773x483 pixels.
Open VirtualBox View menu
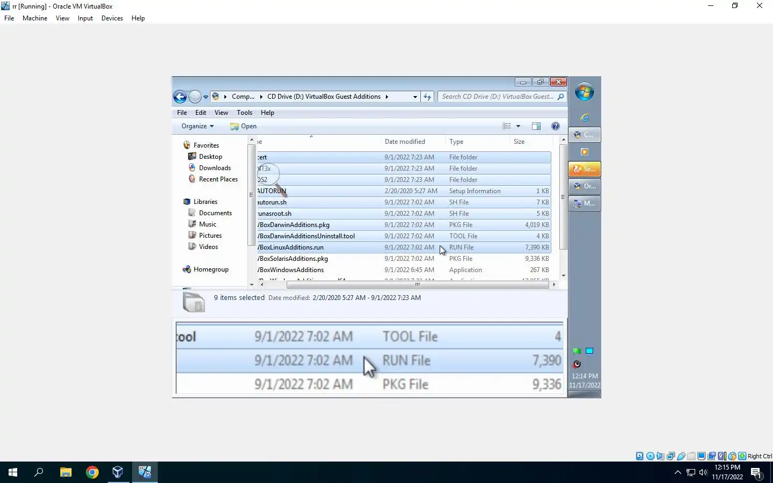click(62, 18)
